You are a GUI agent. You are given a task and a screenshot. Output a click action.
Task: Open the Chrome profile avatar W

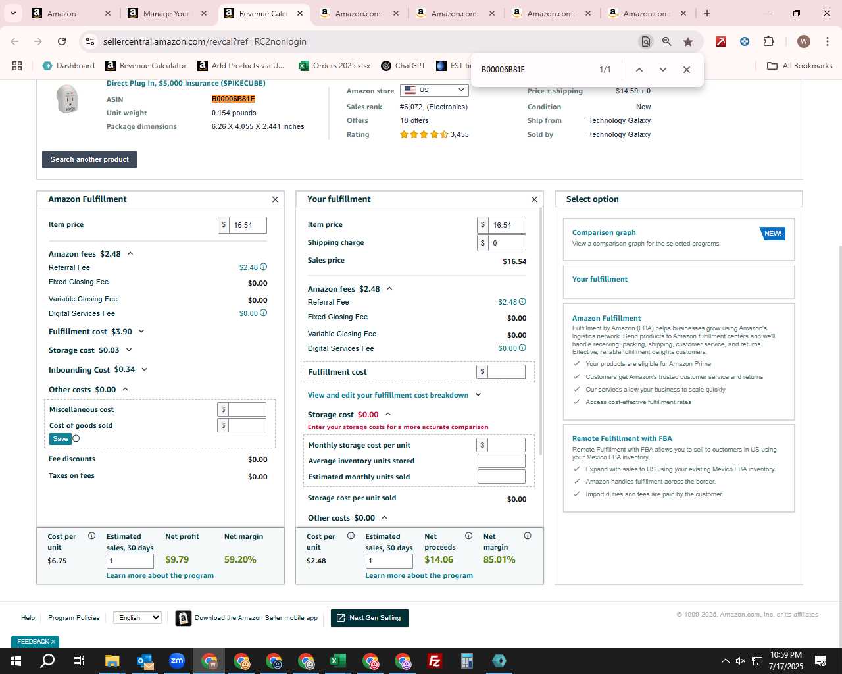(803, 41)
